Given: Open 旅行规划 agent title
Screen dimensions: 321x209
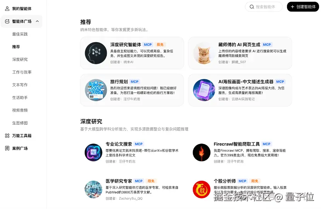Looking at the screenshot, I should pyautogui.click(x=119, y=82).
